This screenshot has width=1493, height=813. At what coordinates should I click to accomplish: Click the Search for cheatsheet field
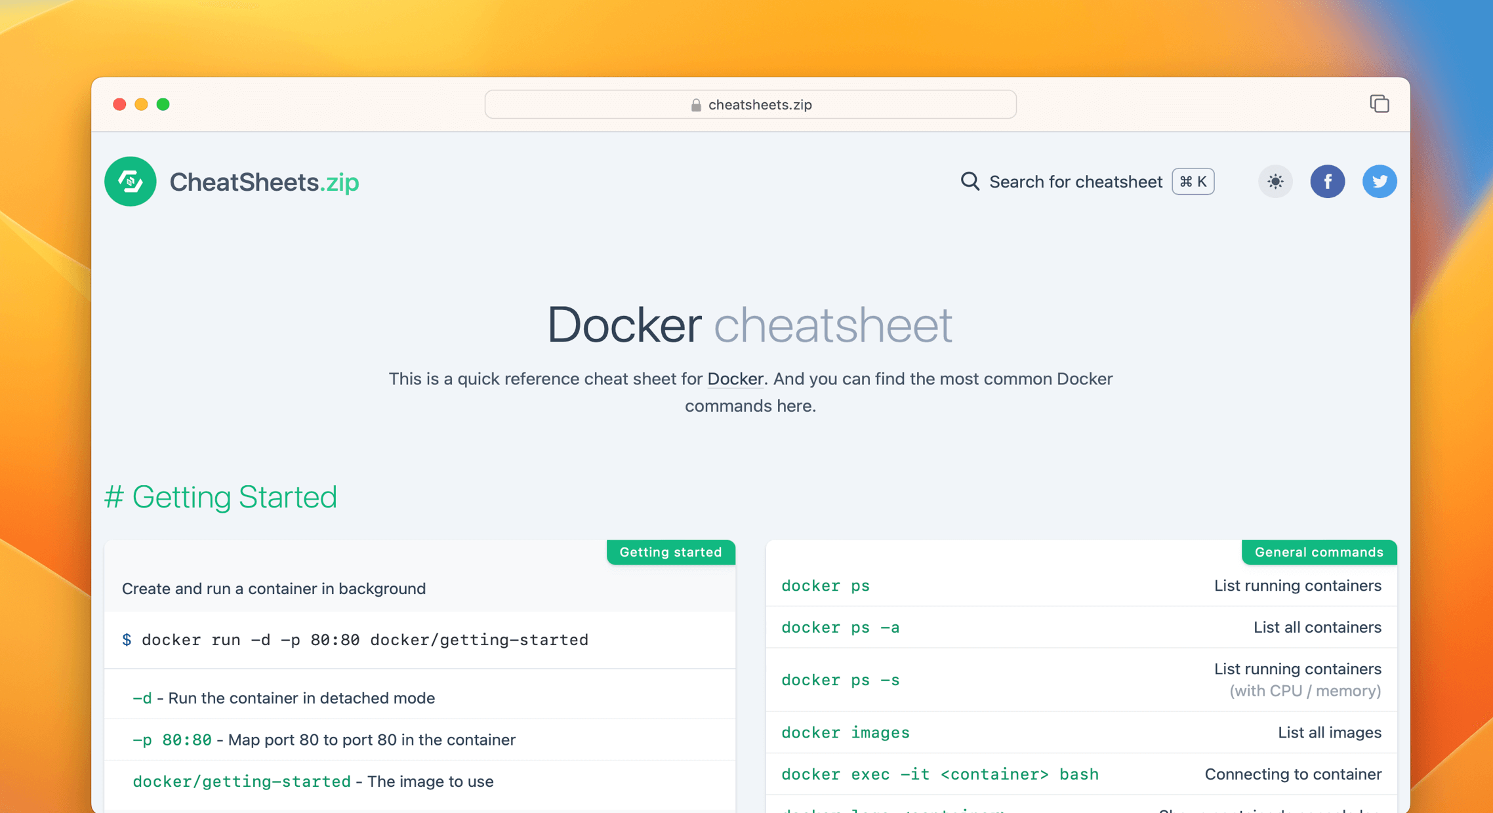click(1076, 182)
